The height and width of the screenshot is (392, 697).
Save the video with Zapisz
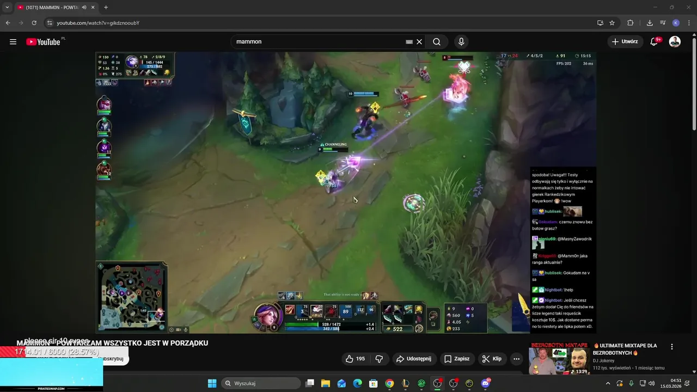[456, 359]
